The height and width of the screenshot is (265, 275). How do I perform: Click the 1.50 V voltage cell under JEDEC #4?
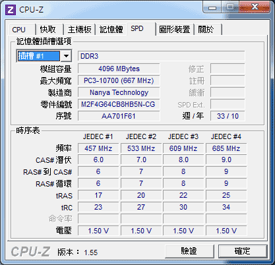(x=226, y=231)
